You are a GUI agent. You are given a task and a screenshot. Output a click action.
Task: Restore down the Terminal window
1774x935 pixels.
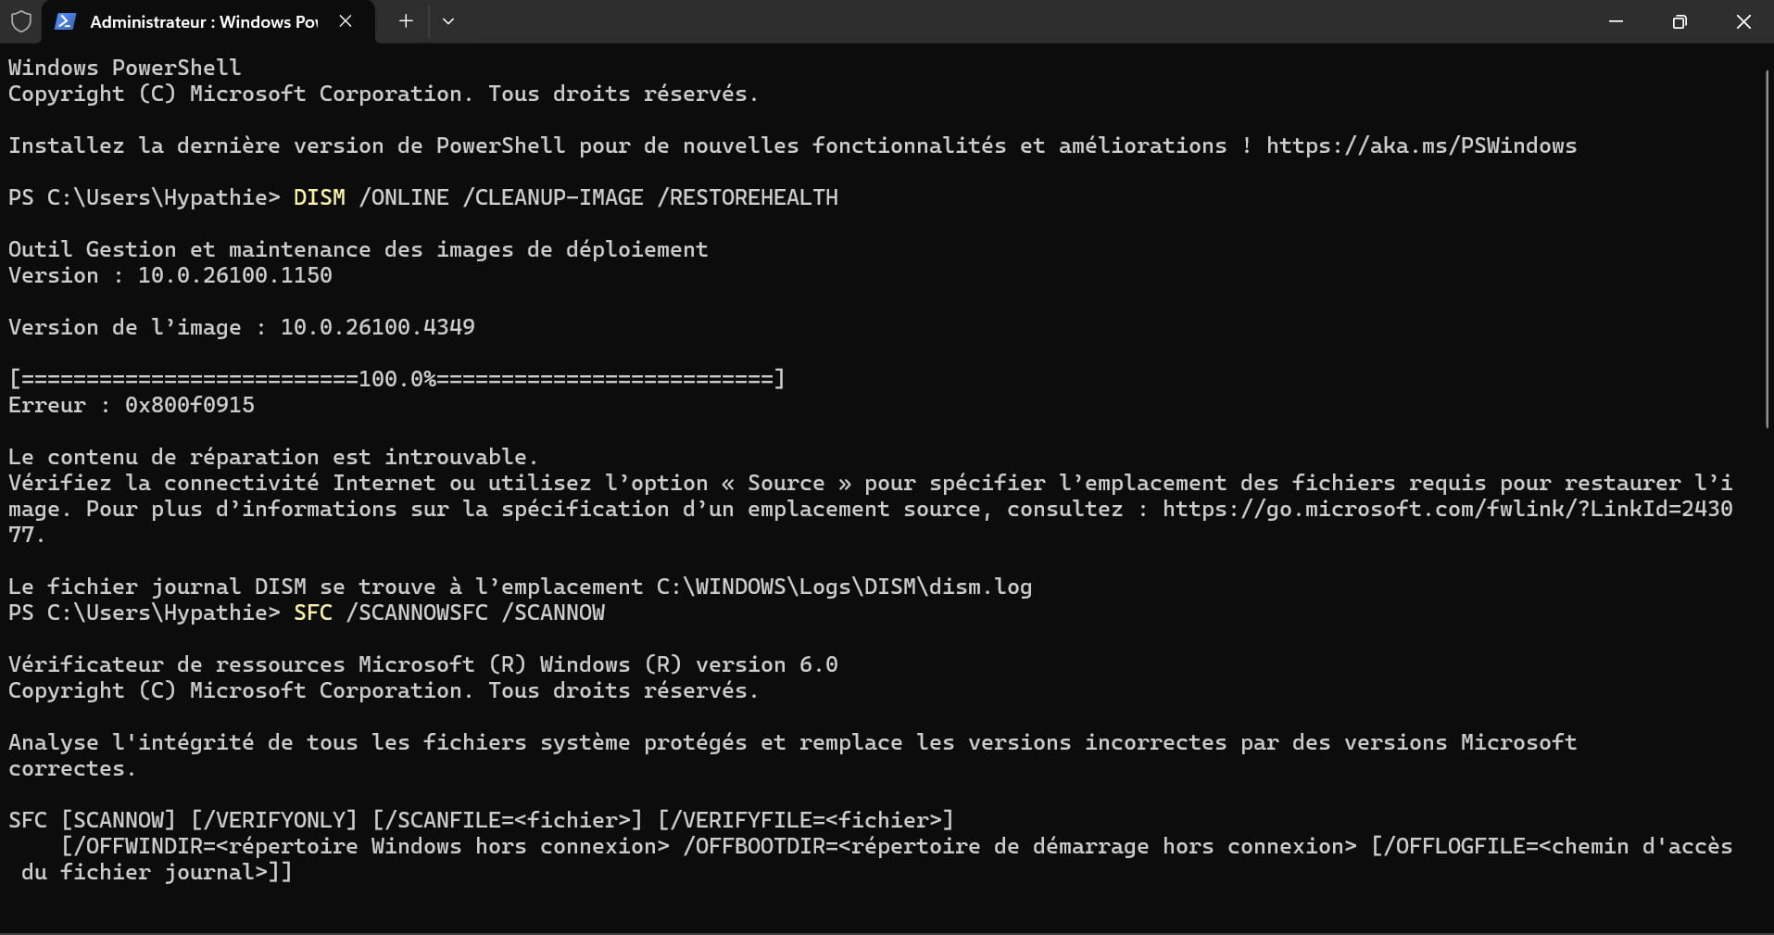1680,21
